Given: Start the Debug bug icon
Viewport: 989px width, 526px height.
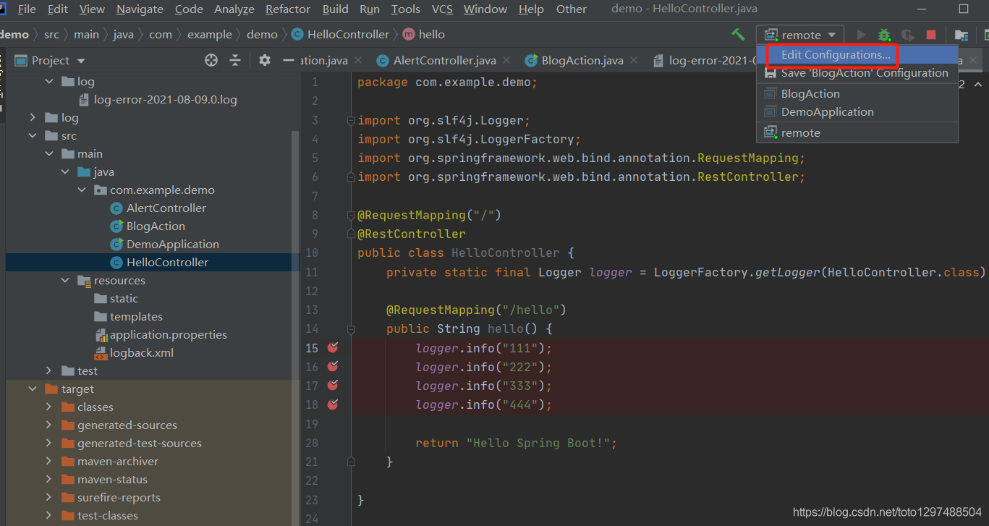Looking at the screenshot, I should pos(884,35).
